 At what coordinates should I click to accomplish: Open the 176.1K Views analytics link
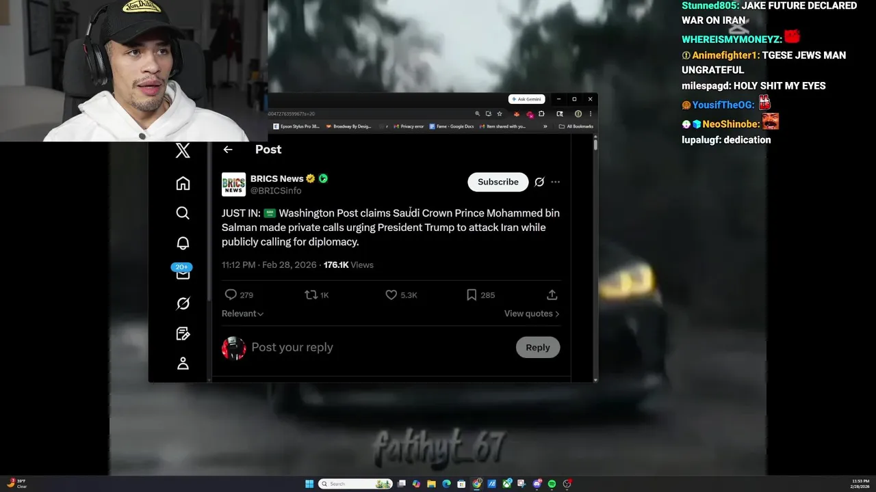pos(348,264)
